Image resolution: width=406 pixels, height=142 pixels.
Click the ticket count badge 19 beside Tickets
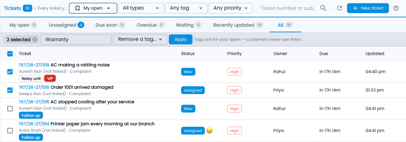click(x=27, y=8)
